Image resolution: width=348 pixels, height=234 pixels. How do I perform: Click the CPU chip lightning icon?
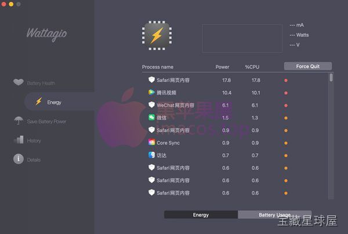coord(157,35)
